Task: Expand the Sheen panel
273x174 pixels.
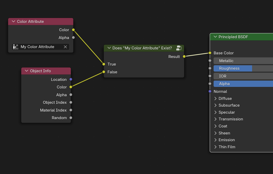Action: tap(215, 133)
